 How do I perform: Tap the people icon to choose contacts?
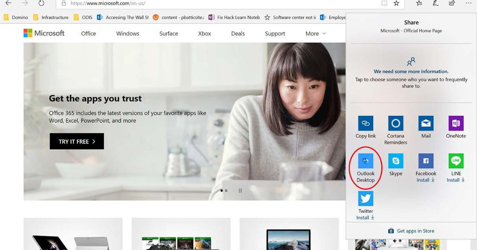coord(411,62)
